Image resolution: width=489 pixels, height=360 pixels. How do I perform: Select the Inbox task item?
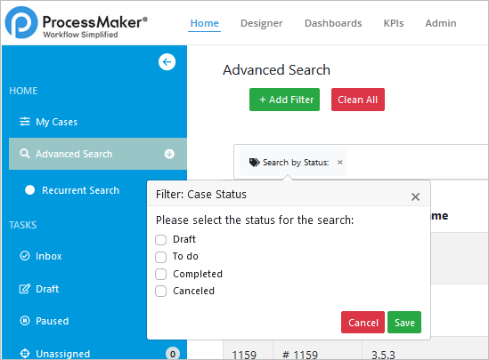(x=41, y=256)
